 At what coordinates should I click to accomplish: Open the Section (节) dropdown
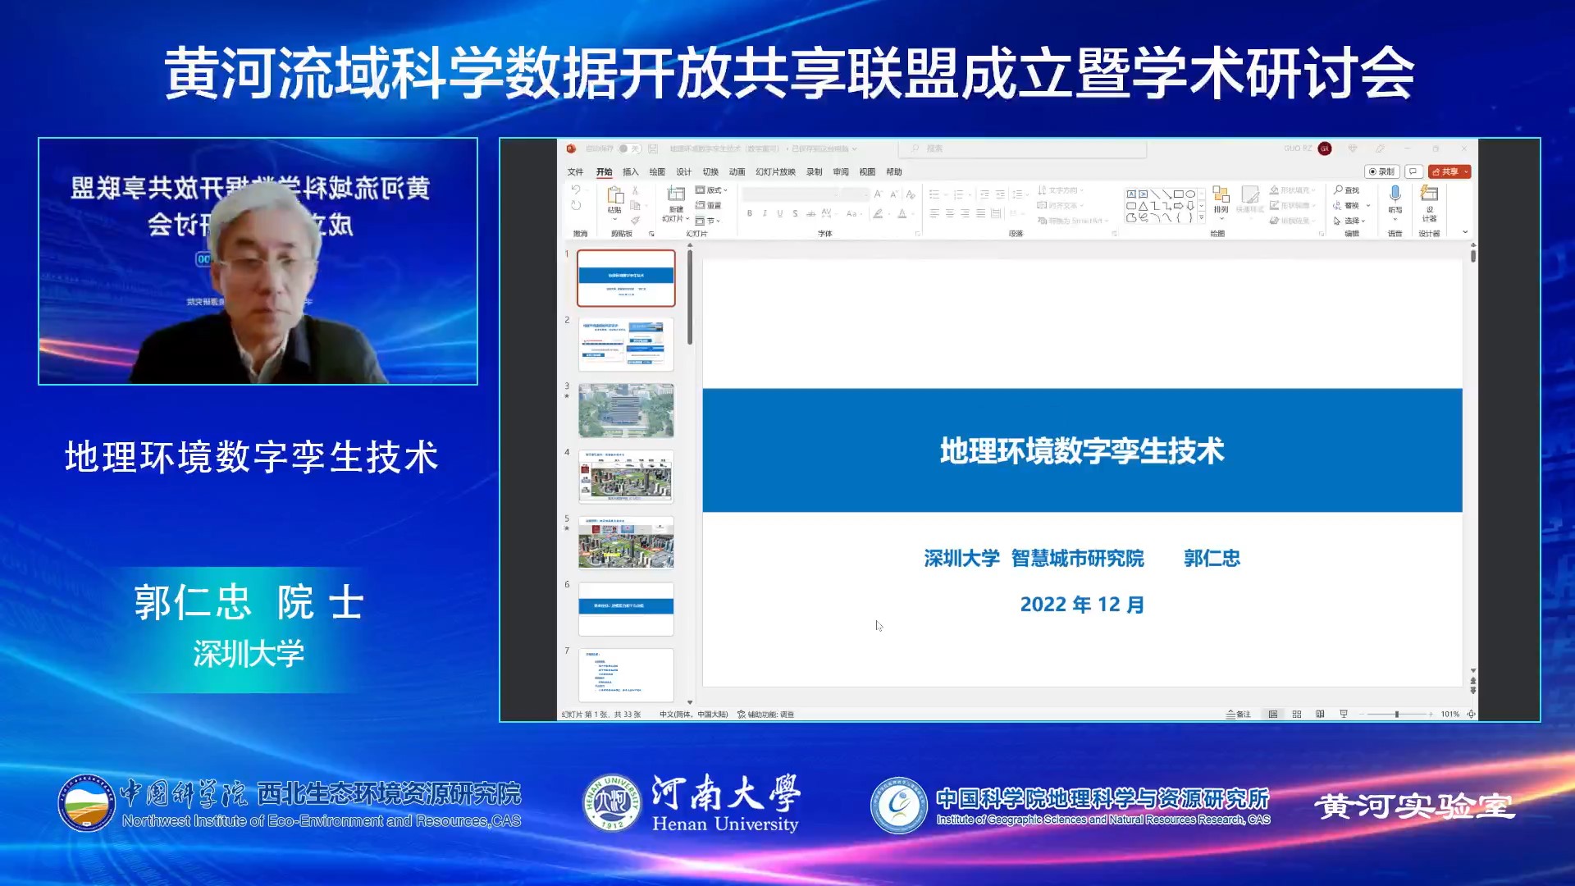(707, 221)
